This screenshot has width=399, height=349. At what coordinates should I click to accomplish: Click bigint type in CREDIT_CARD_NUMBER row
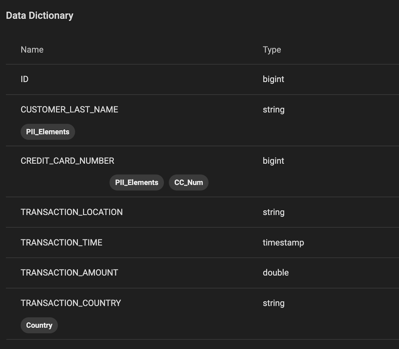coord(273,161)
